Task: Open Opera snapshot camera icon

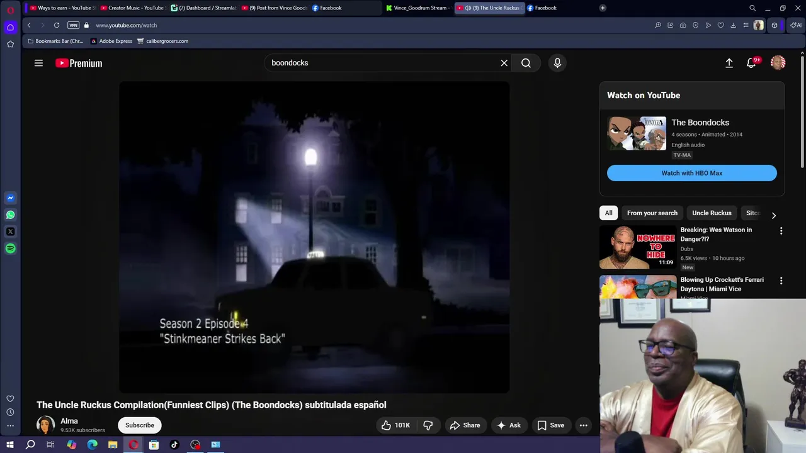Action: (x=683, y=25)
